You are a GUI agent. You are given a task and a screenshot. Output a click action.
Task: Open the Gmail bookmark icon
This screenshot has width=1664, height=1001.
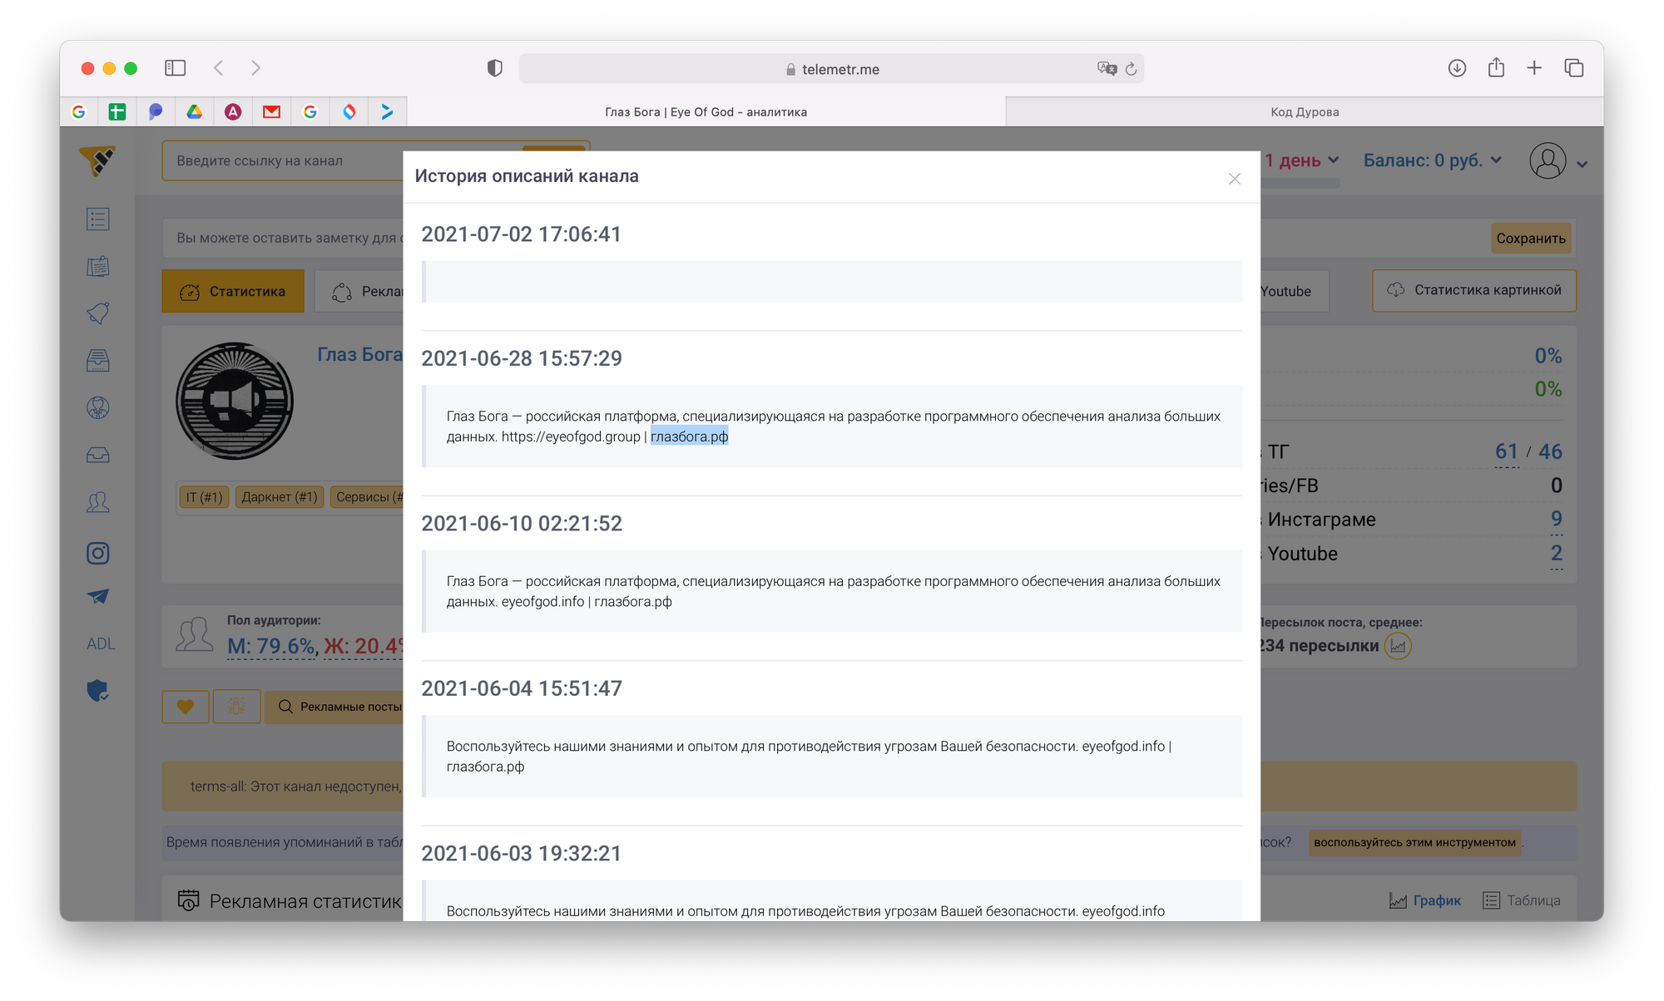click(271, 111)
